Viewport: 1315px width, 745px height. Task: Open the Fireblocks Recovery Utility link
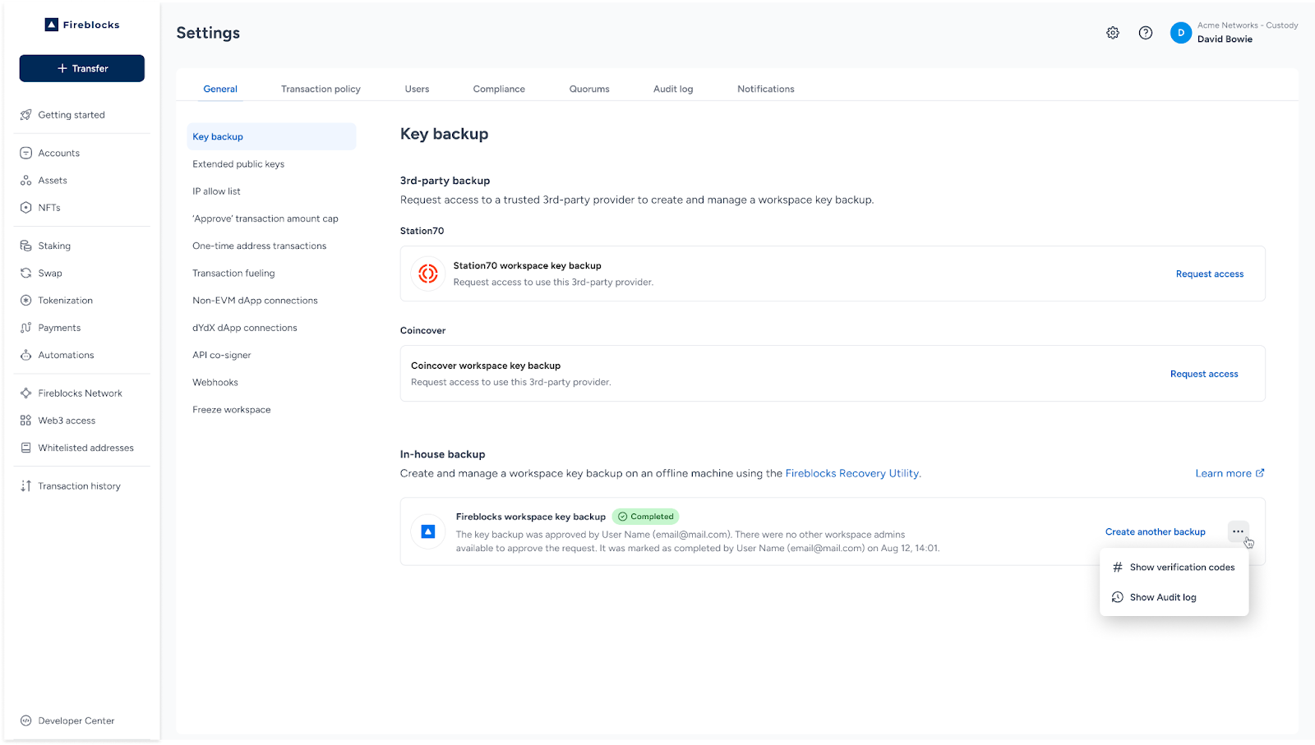pos(853,473)
